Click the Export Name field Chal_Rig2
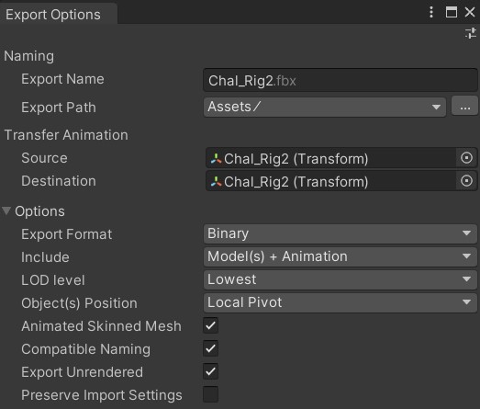480x409 pixels. tap(340, 80)
